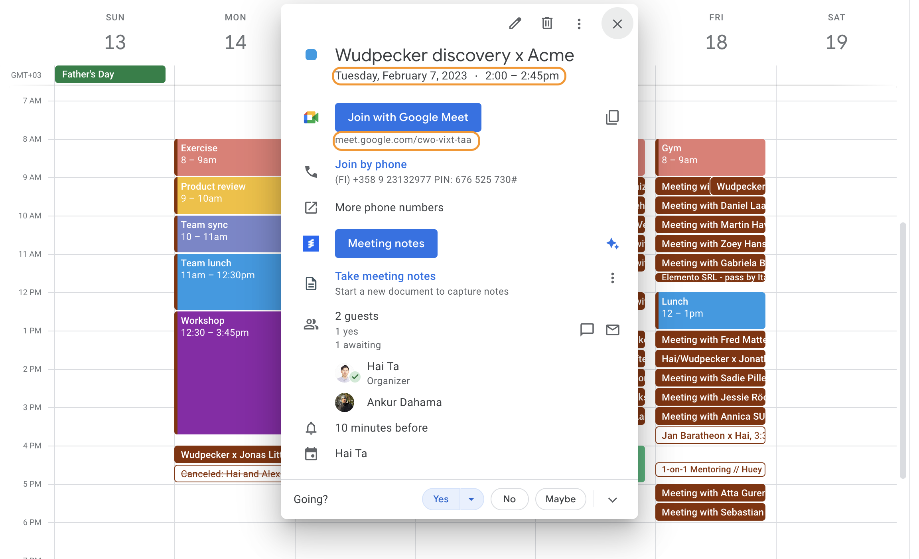Open Father's Day all-day event
919x559 pixels.
coord(110,74)
